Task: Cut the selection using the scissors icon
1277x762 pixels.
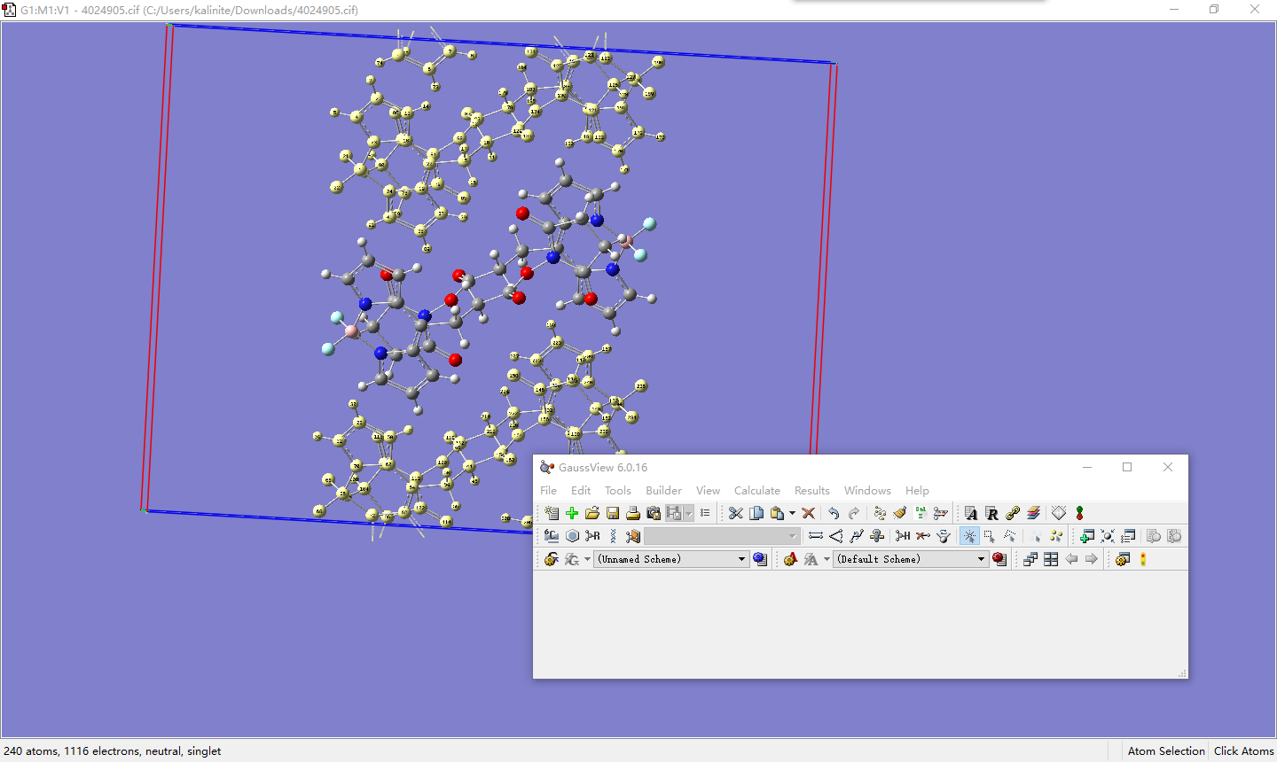Action: [x=736, y=512]
